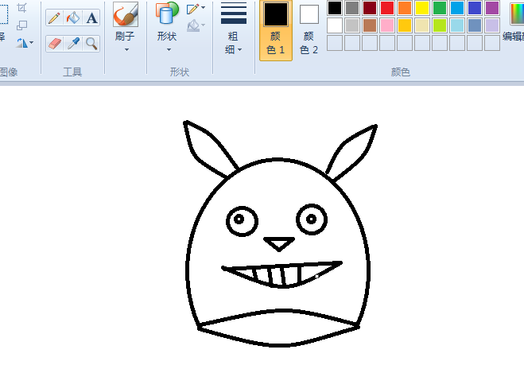The image size is (524, 365).
Task: Select the Color picker eyedropper tool
Action: pos(73,44)
